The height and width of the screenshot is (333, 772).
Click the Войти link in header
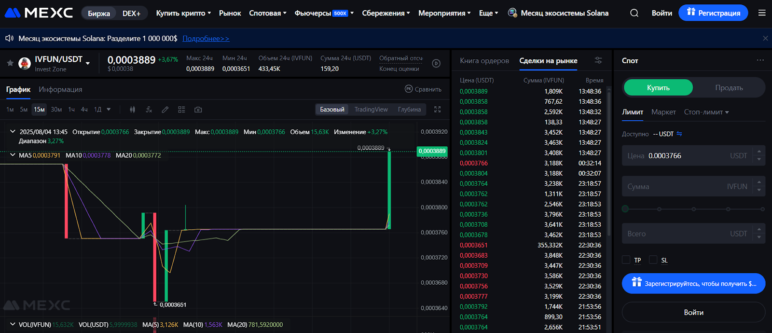pos(662,13)
